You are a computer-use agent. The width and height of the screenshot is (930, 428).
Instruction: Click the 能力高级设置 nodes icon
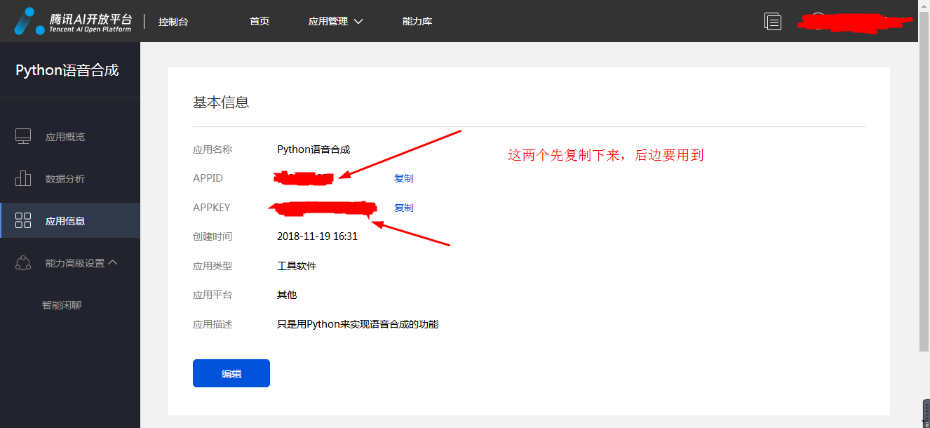[23, 263]
